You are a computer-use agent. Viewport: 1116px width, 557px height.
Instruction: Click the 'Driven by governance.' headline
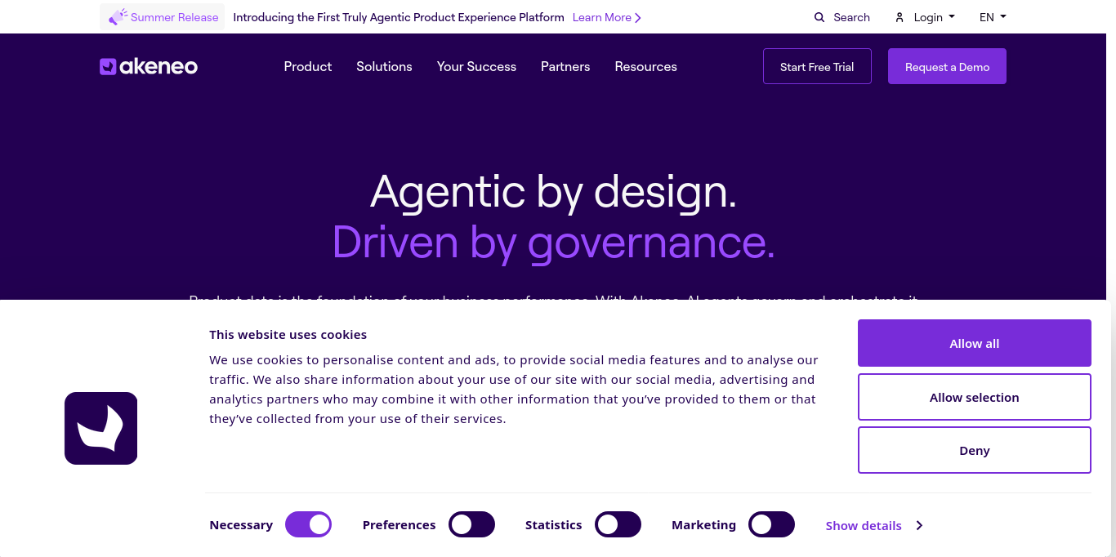[554, 243]
